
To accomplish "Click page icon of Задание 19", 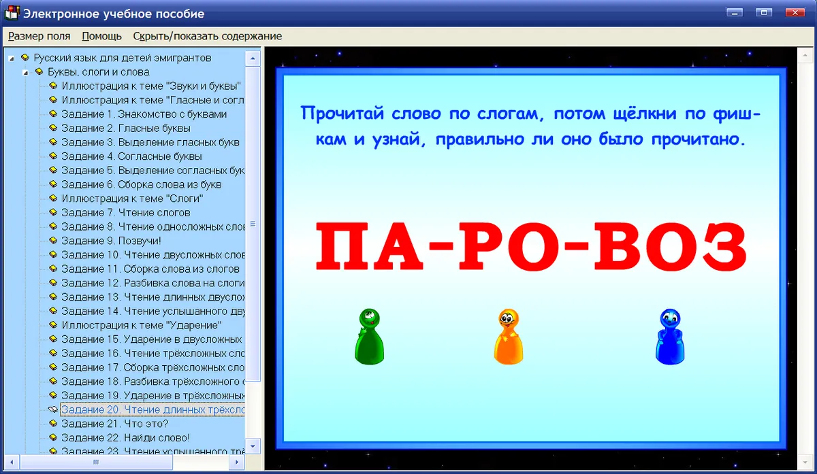I will click(x=53, y=395).
